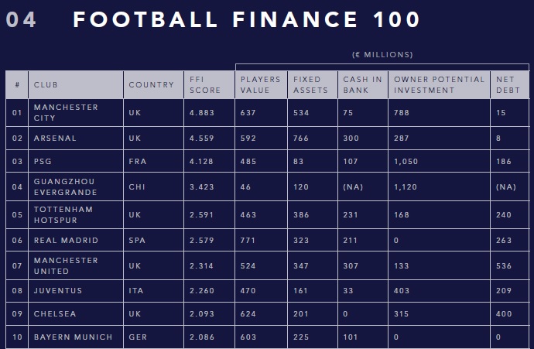This screenshot has width=534, height=349.
Task: Select the € MILLIONS label
Action: click(382, 55)
